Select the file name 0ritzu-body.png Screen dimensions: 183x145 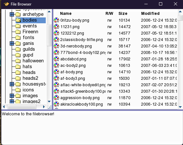[75, 20]
